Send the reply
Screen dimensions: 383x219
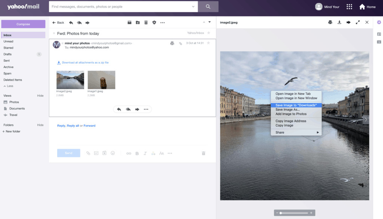click(x=69, y=153)
